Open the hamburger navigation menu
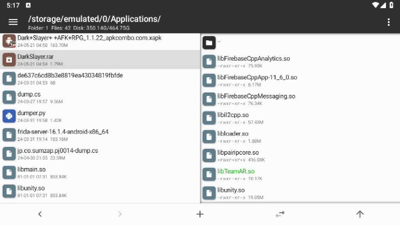 point(13,22)
